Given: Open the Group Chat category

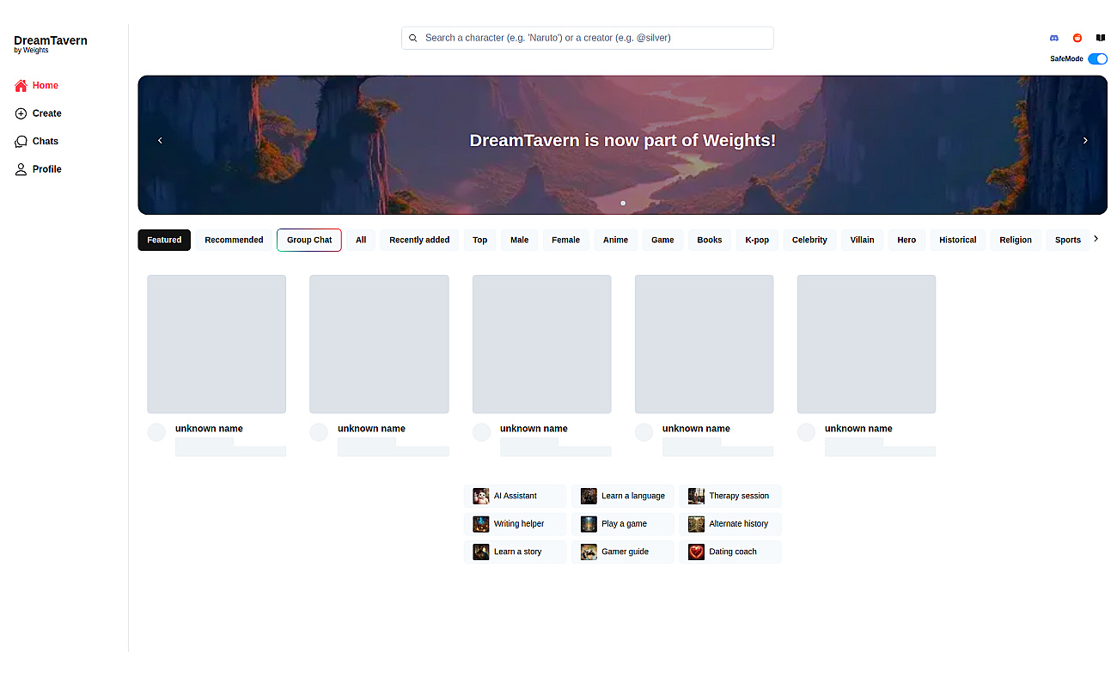Looking at the screenshot, I should click(309, 241).
